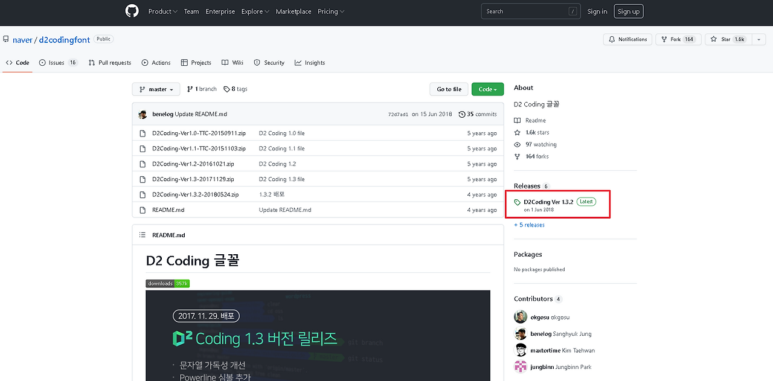The height and width of the screenshot is (381, 773).
Task: Click the GitHub octocat logo
Action: coord(132,11)
